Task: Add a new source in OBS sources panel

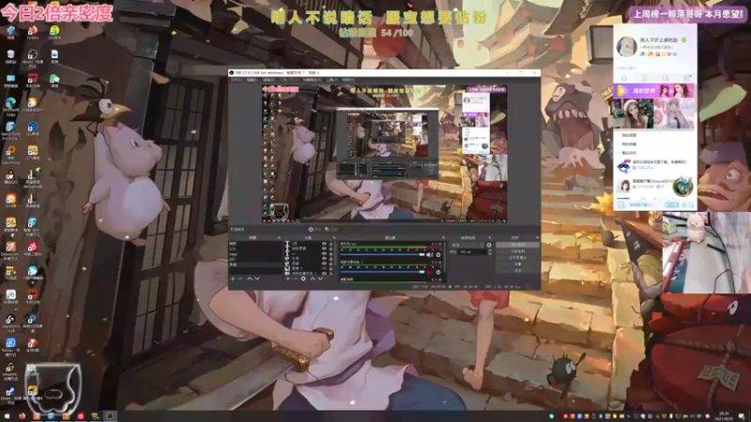Action: 287,279
